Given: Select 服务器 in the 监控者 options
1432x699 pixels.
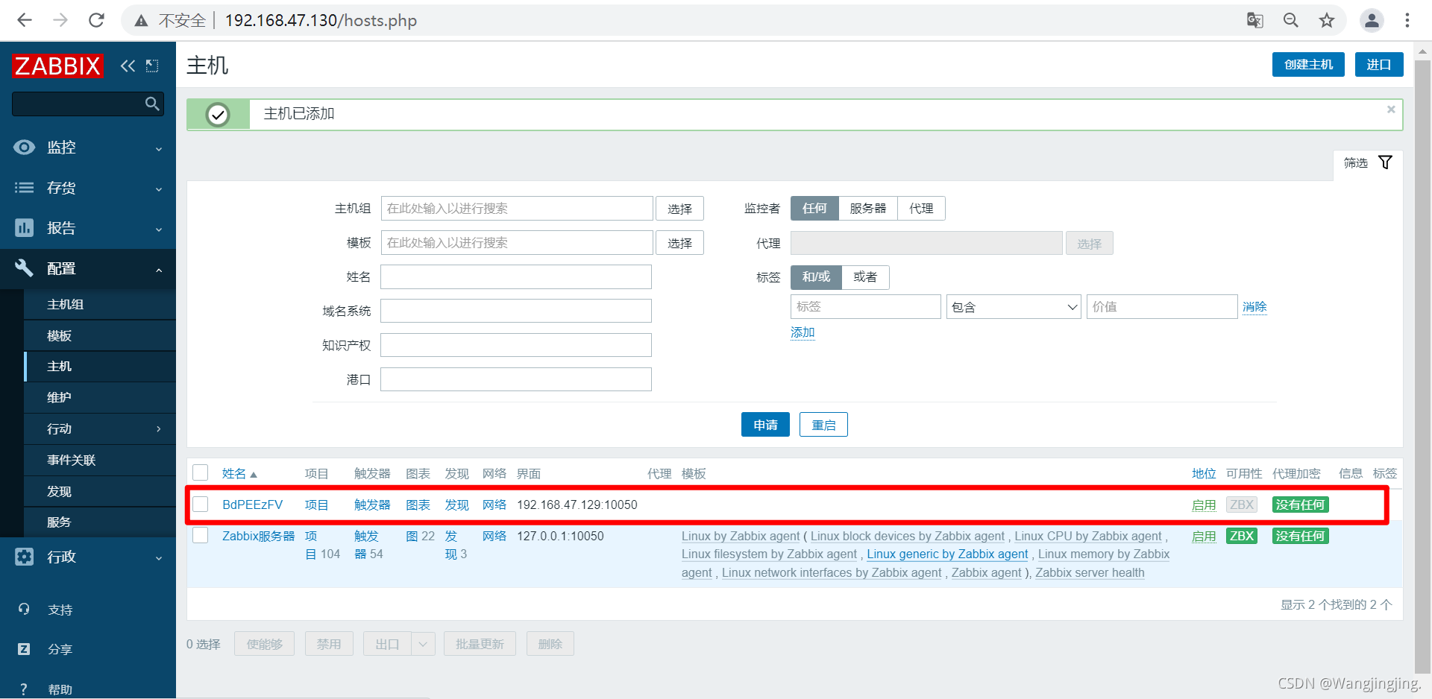Looking at the screenshot, I should 868,209.
